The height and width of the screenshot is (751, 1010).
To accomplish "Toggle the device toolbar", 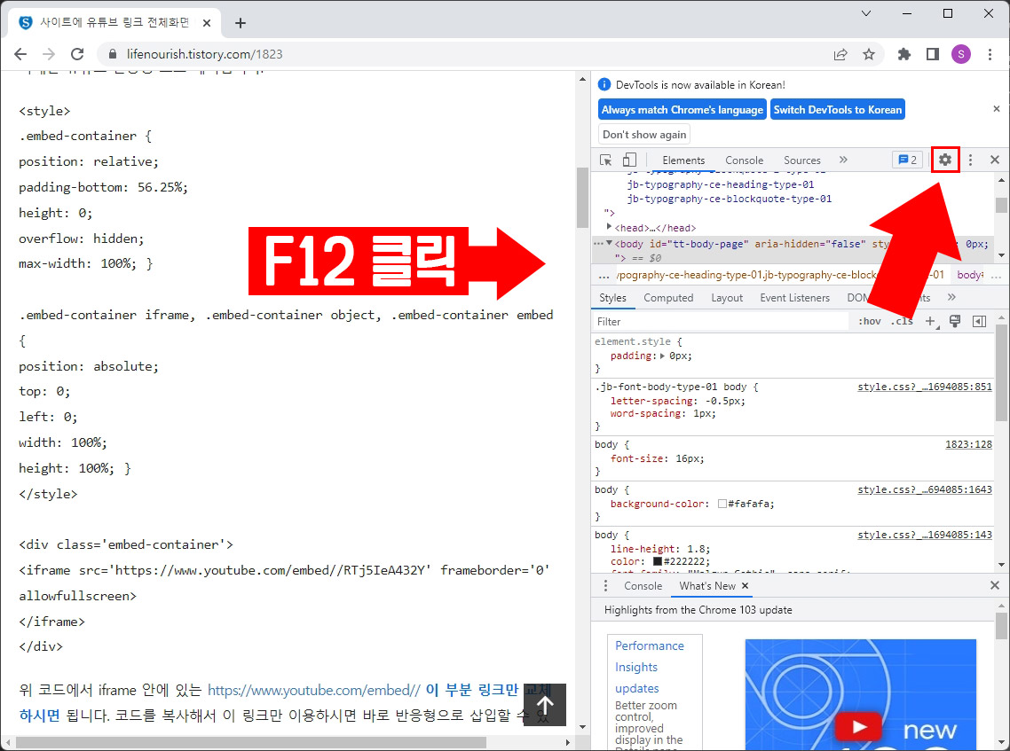I will point(630,160).
